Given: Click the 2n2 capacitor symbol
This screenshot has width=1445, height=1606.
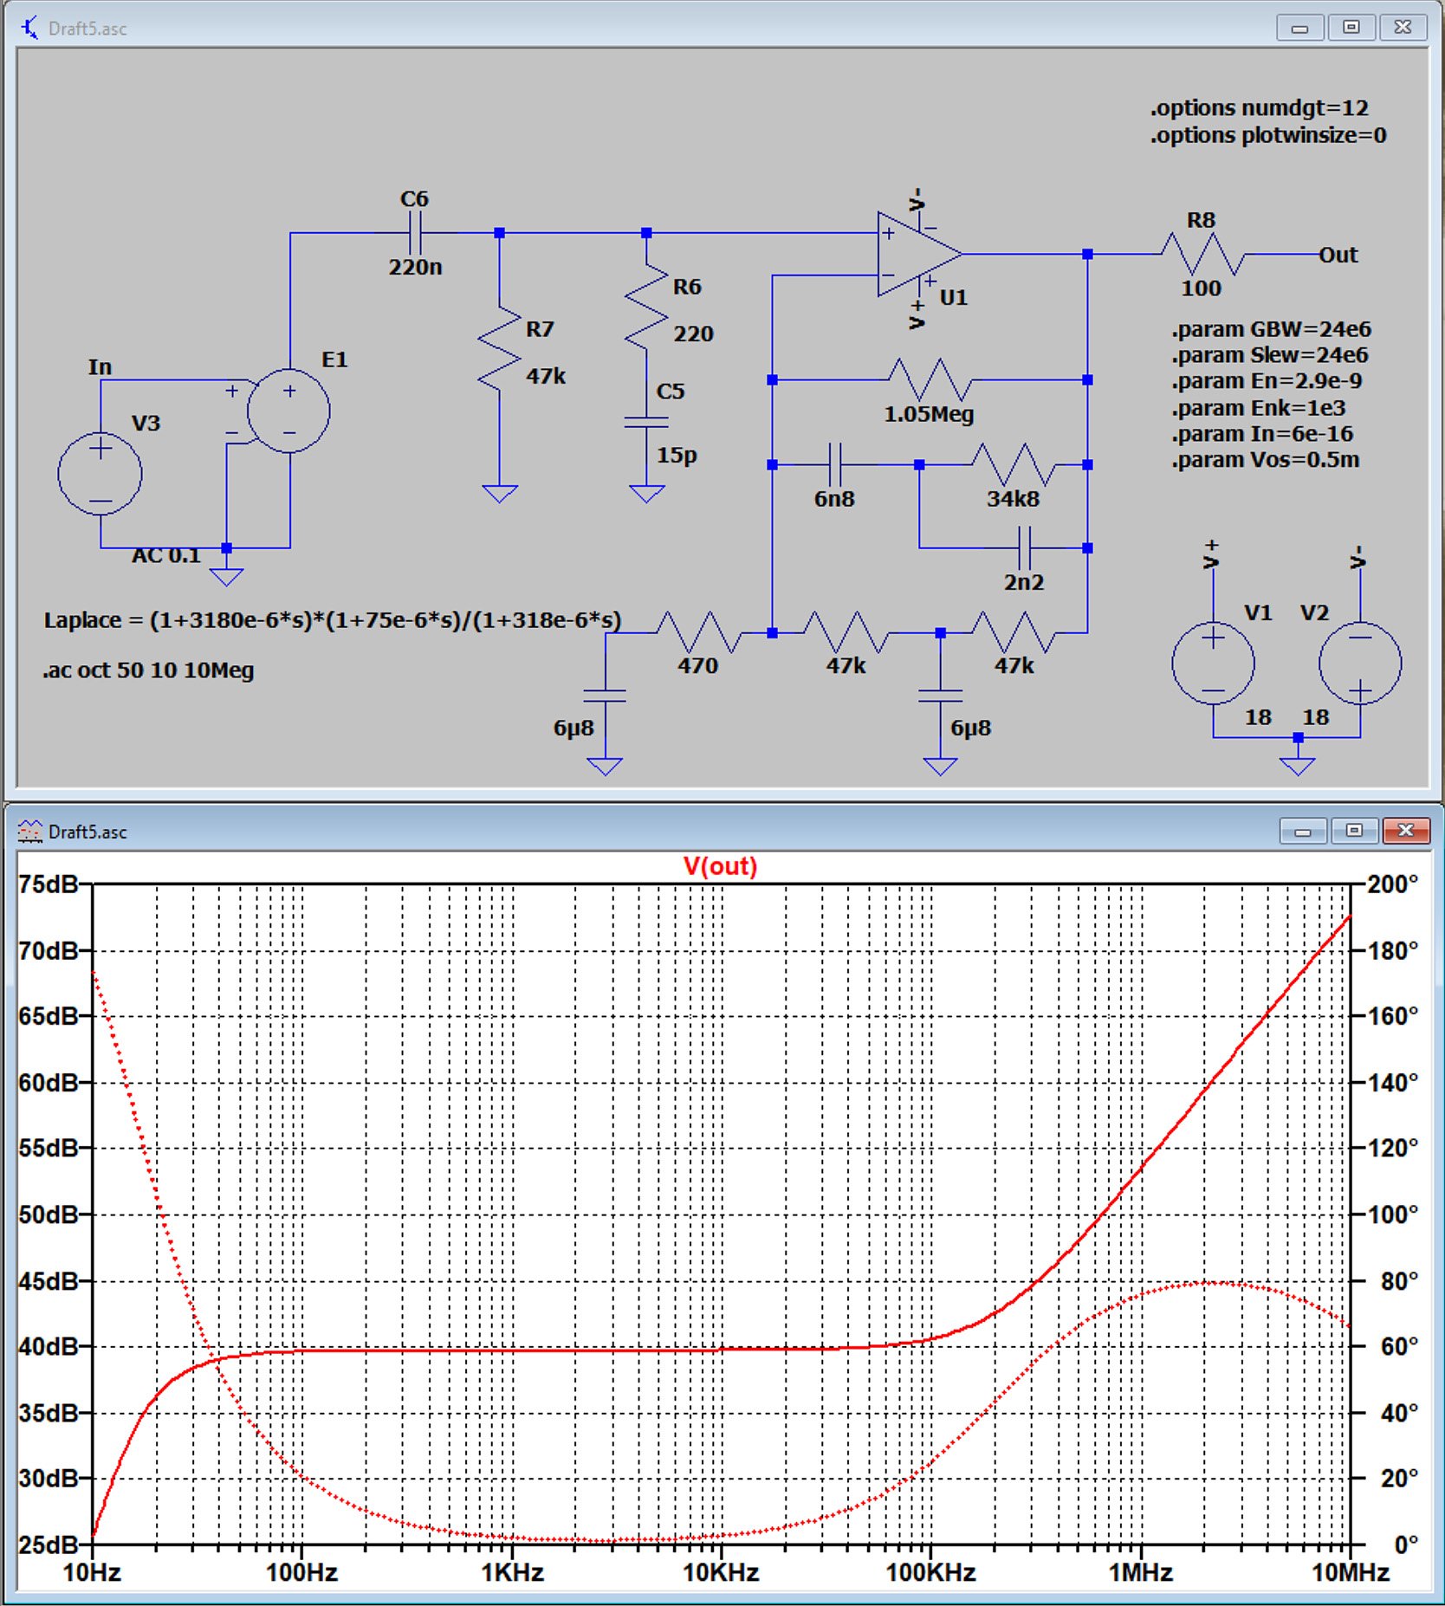Looking at the screenshot, I should tap(1024, 547).
